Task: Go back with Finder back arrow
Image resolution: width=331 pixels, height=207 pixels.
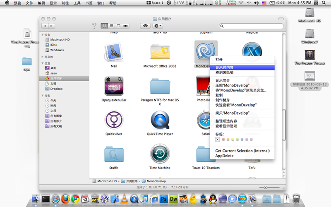Action: pyautogui.click(x=45, y=26)
